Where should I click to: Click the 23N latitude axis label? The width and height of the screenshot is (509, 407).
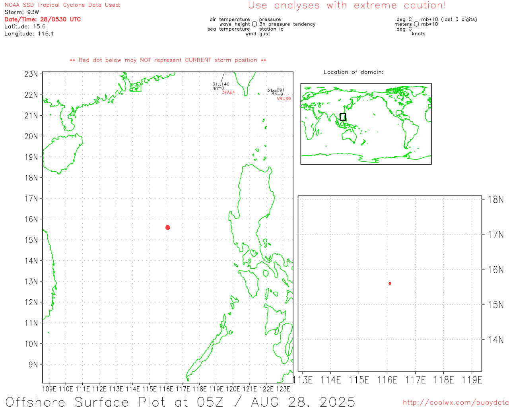31,74
